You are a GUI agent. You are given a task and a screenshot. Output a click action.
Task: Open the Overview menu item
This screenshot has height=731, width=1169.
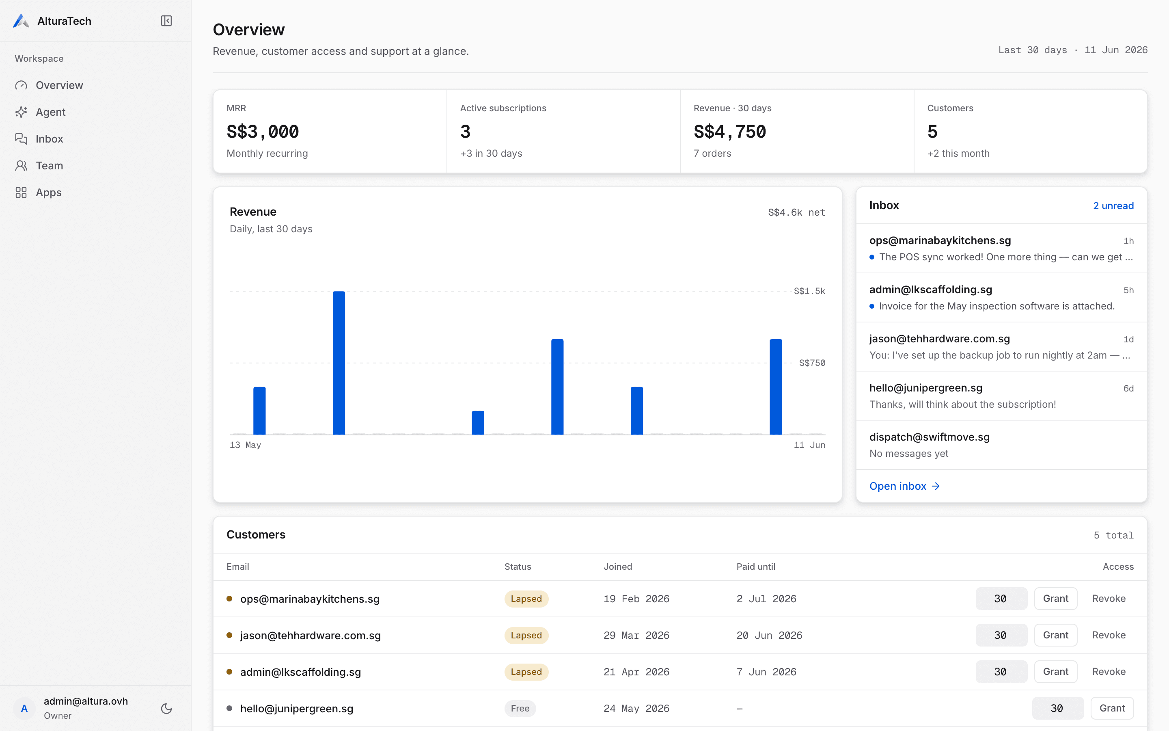(x=96, y=85)
